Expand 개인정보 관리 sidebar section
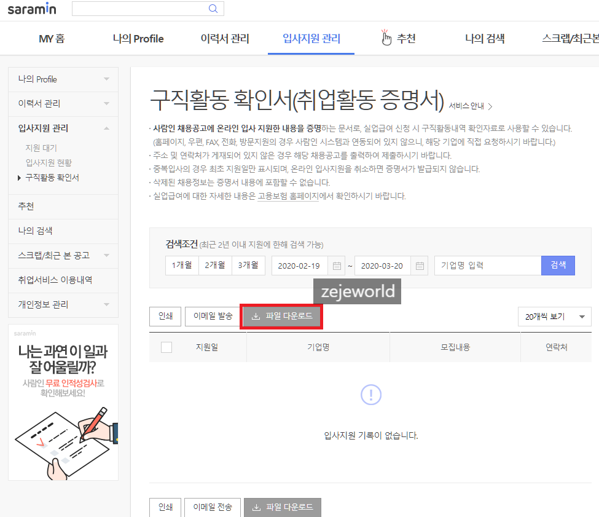 106,304
